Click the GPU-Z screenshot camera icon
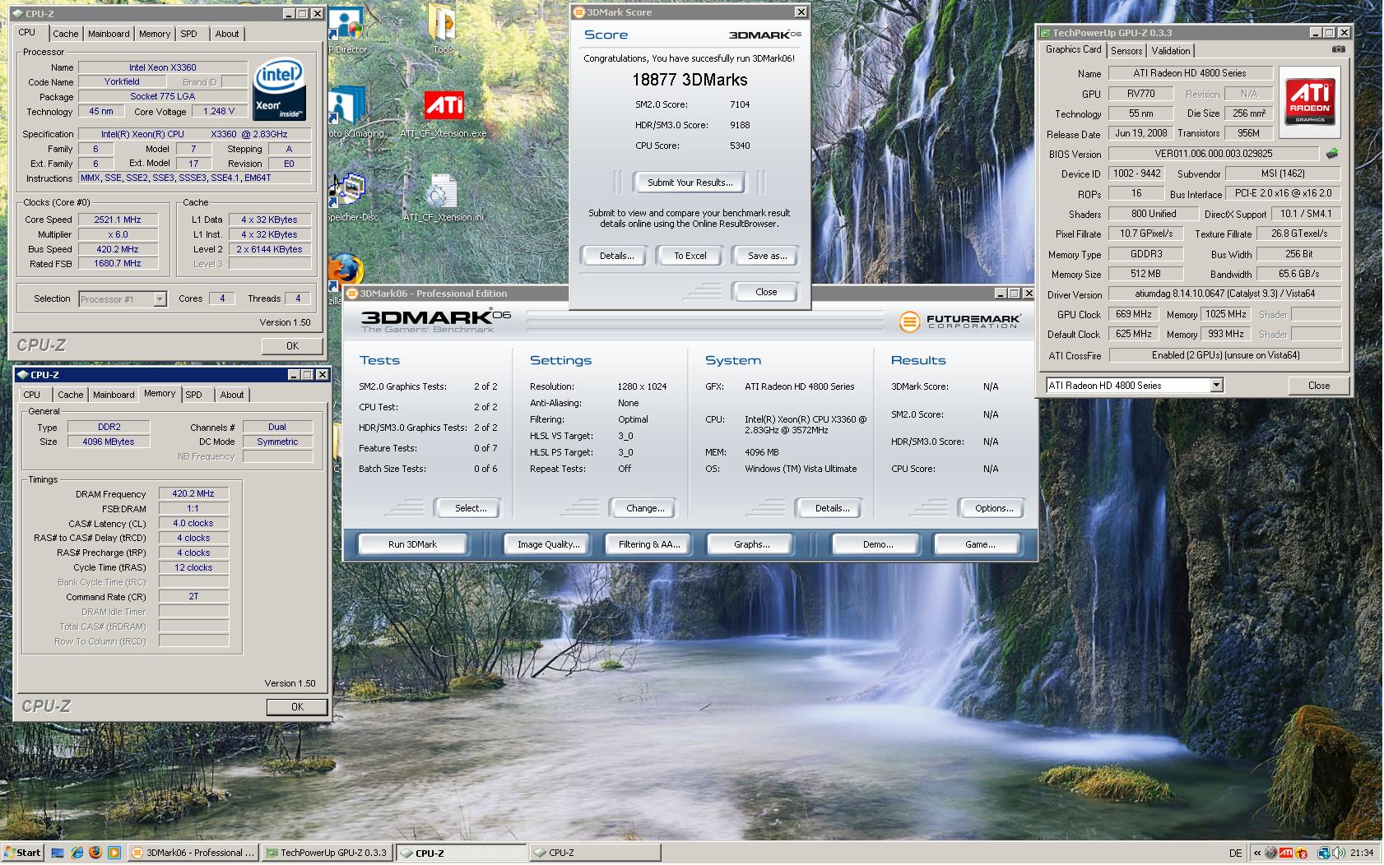This screenshot has height=865, width=1384. [x=1339, y=49]
